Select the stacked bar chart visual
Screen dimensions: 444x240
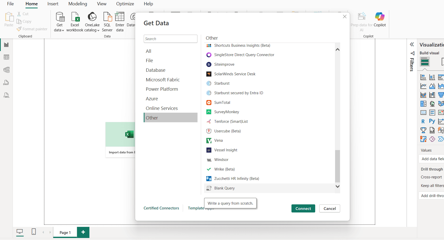point(423,77)
